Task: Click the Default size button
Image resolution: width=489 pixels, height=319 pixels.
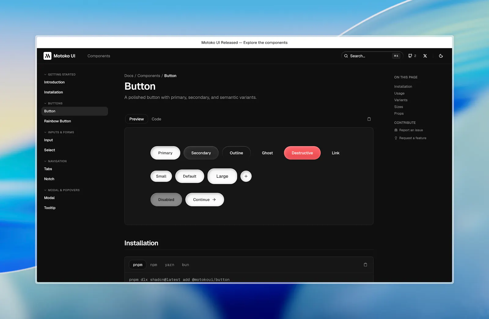Action: [x=189, y=176]
